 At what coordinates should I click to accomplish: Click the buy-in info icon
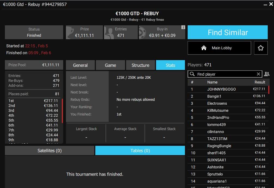[x=183, y=27]
